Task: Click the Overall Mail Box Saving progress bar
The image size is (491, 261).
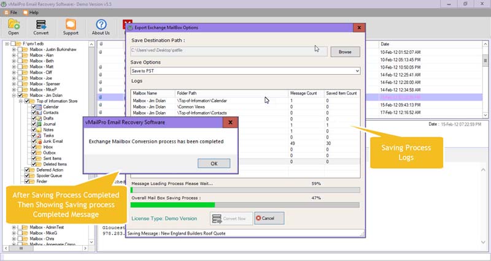Action: 245,205
